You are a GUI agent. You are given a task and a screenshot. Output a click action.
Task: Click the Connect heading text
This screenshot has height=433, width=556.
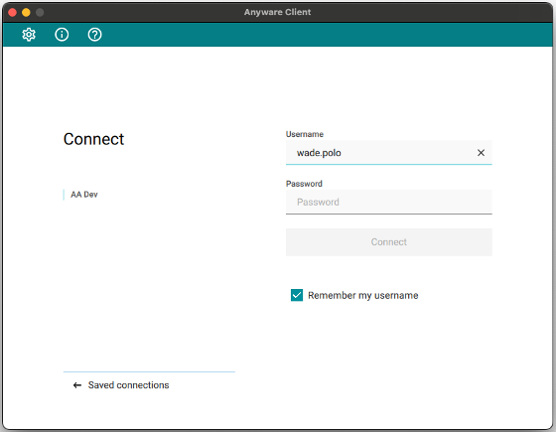93,139
